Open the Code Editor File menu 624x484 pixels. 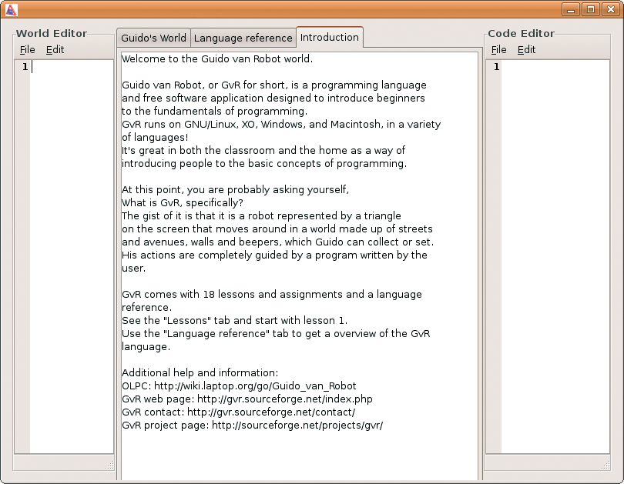click(x=498, y=50)
